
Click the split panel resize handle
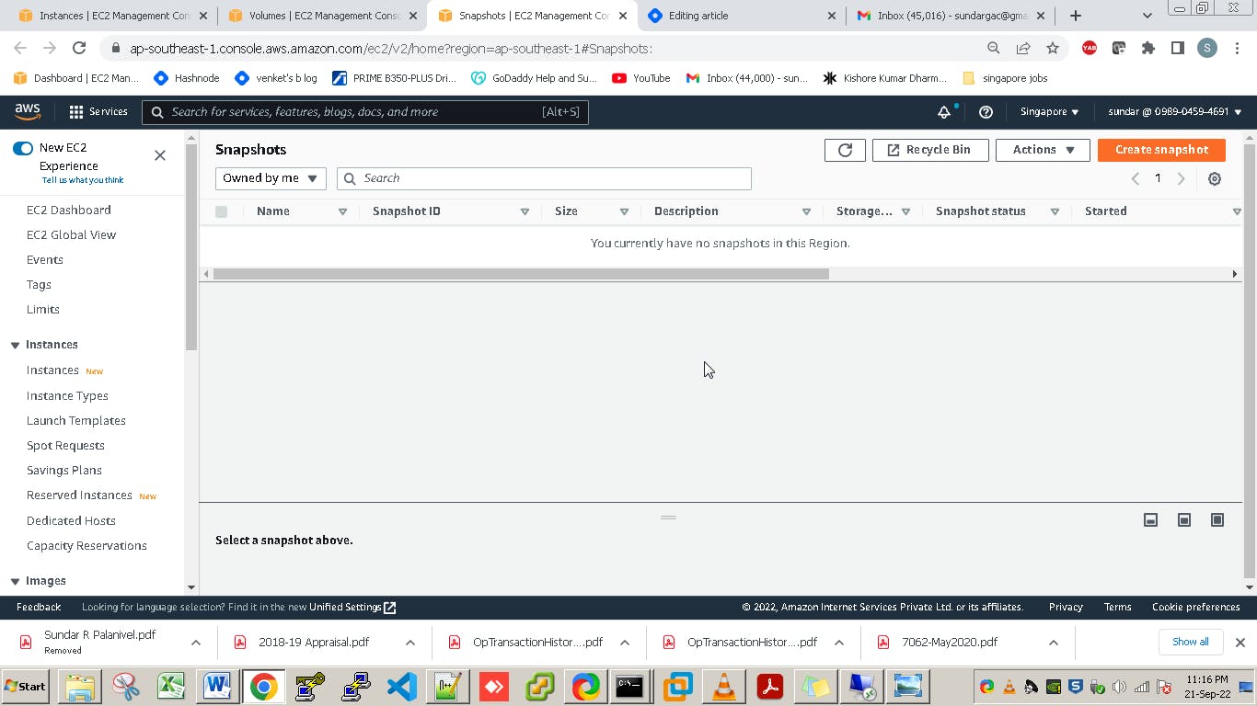(x=669, y=518)
